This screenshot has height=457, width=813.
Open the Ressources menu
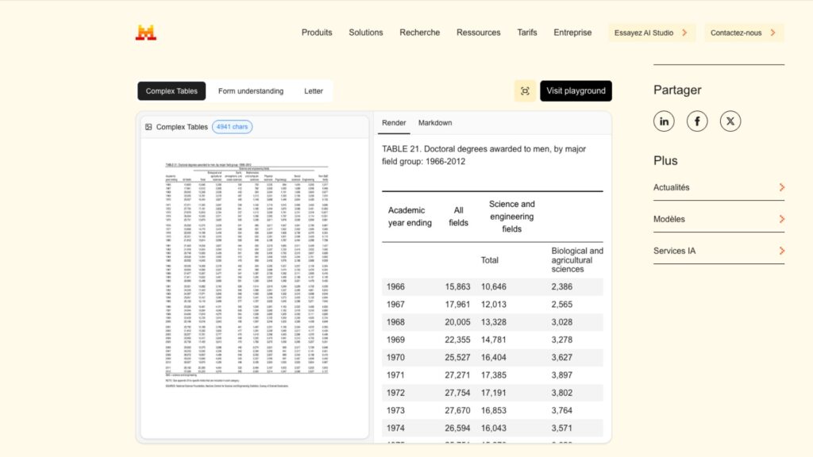[x=478, y=33]
